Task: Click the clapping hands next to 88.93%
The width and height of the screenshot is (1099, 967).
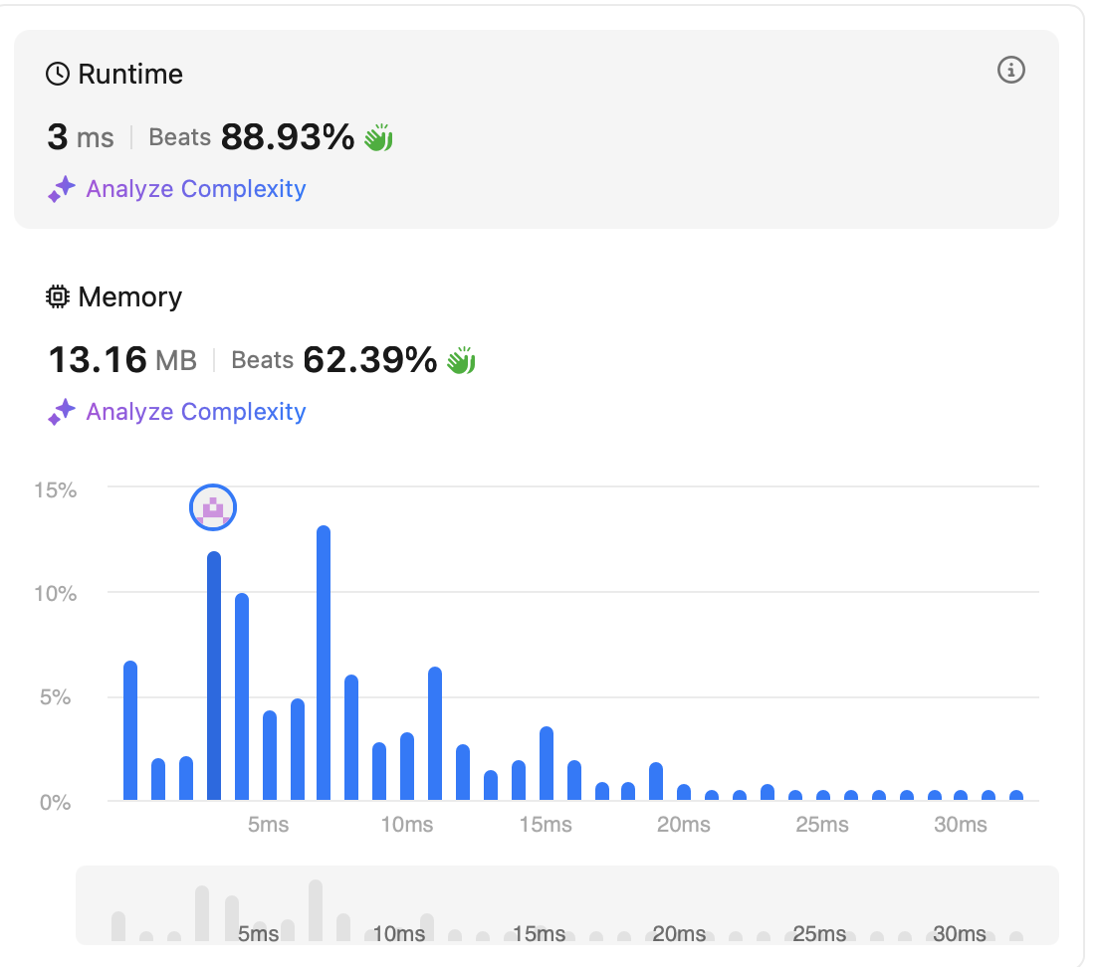Action: point(378,137)
